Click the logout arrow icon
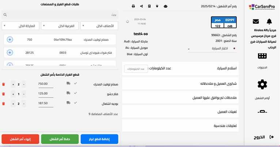The image size is (280, 147). point(272,137)
